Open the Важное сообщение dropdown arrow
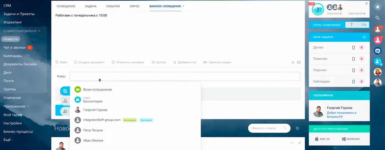 tap(183, 6)
